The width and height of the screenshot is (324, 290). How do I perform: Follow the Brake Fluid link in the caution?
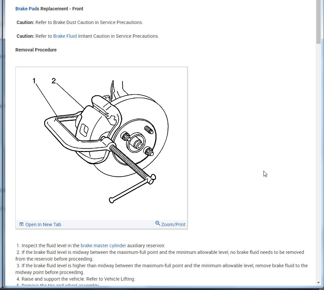pyautogui.click(x=65, y=36)
